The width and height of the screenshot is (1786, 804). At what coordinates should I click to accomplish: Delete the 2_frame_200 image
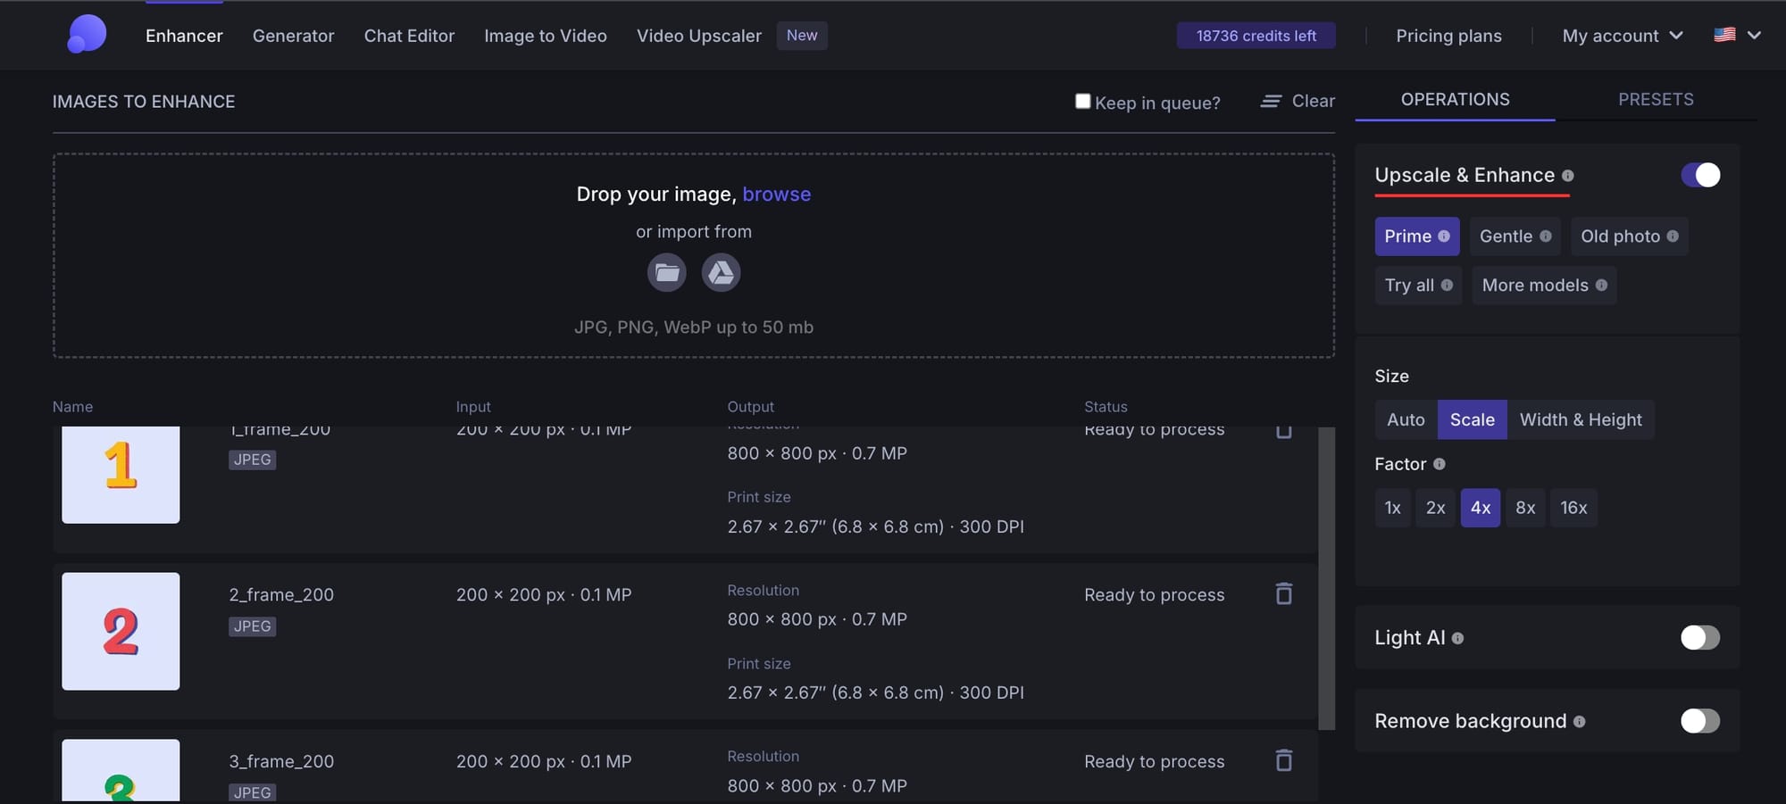click(x=1283, y=594)
